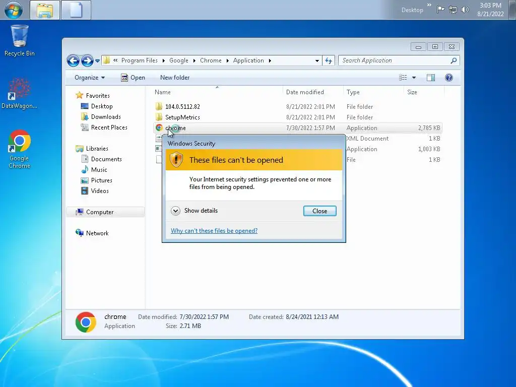
Task: Open the Windows Start orb
Action: pos(14,10)
